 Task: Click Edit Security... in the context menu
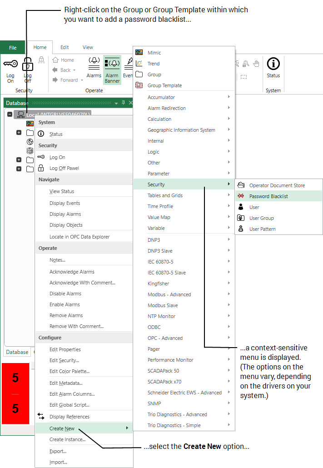pyautogui.click(x=84, y=360)
